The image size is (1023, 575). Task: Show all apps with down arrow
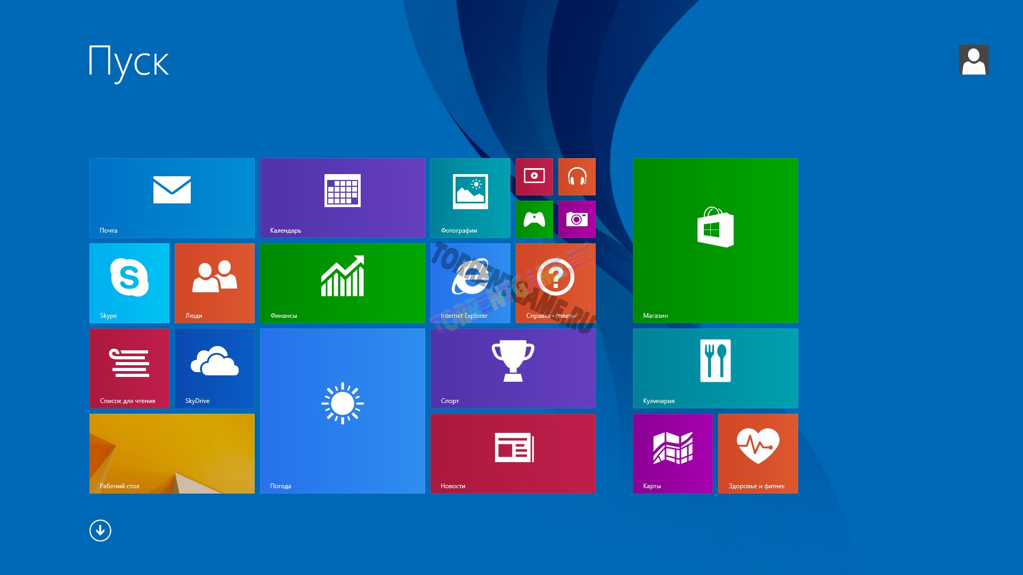click(x=100, y=530)
